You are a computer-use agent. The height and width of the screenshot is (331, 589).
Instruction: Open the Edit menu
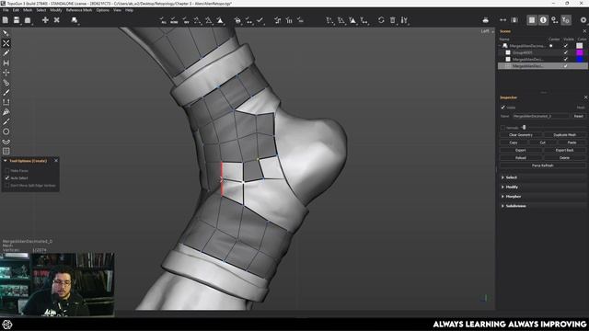pyautogui.click(x=16, y=10)
